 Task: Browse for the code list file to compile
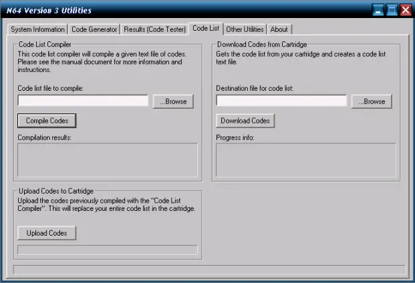click(x=173, y=101)
